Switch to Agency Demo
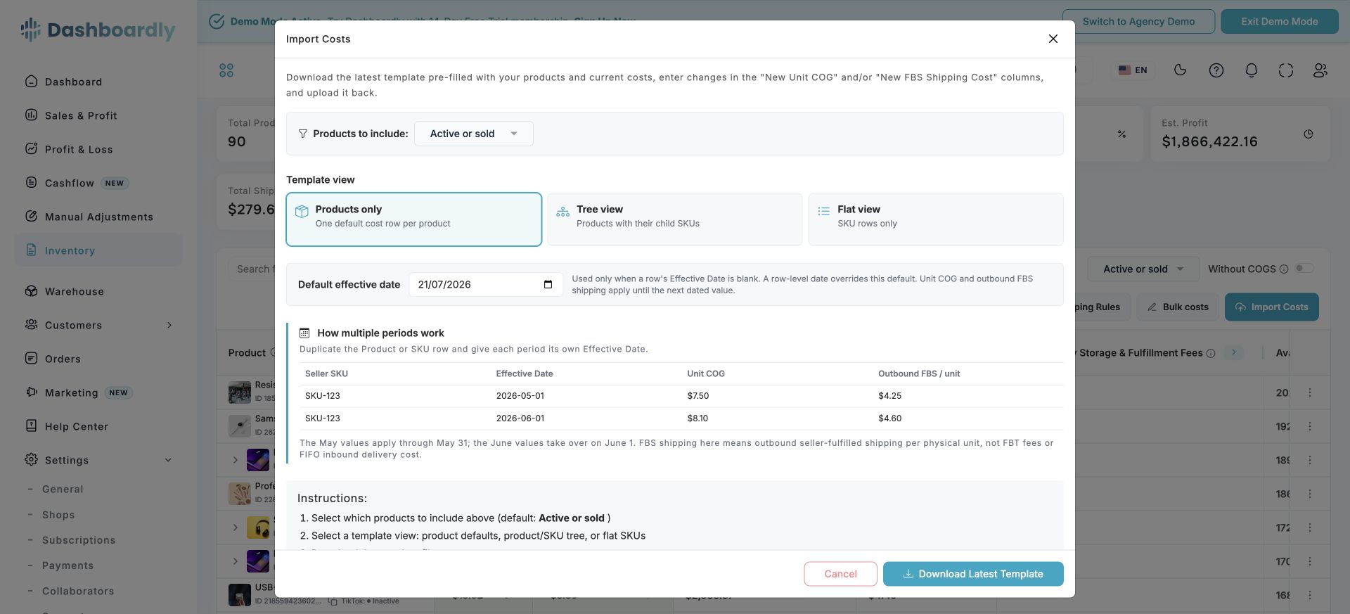Screen dimensions: 1350x614 1138,21
